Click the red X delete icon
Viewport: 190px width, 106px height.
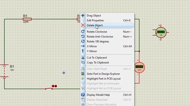[83, 25]
